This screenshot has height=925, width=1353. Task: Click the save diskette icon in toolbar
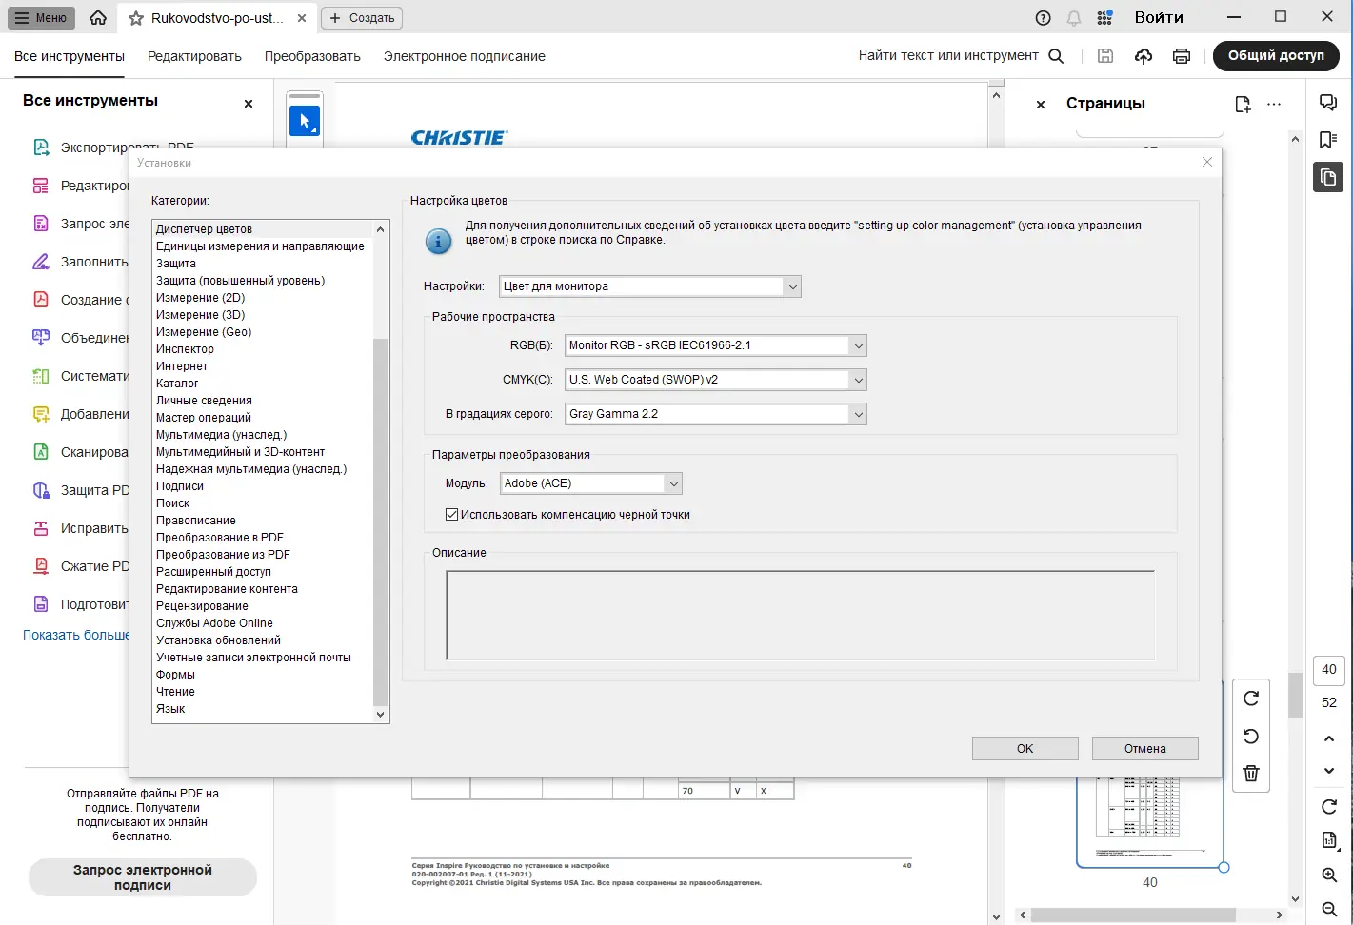click(1105, 56)
